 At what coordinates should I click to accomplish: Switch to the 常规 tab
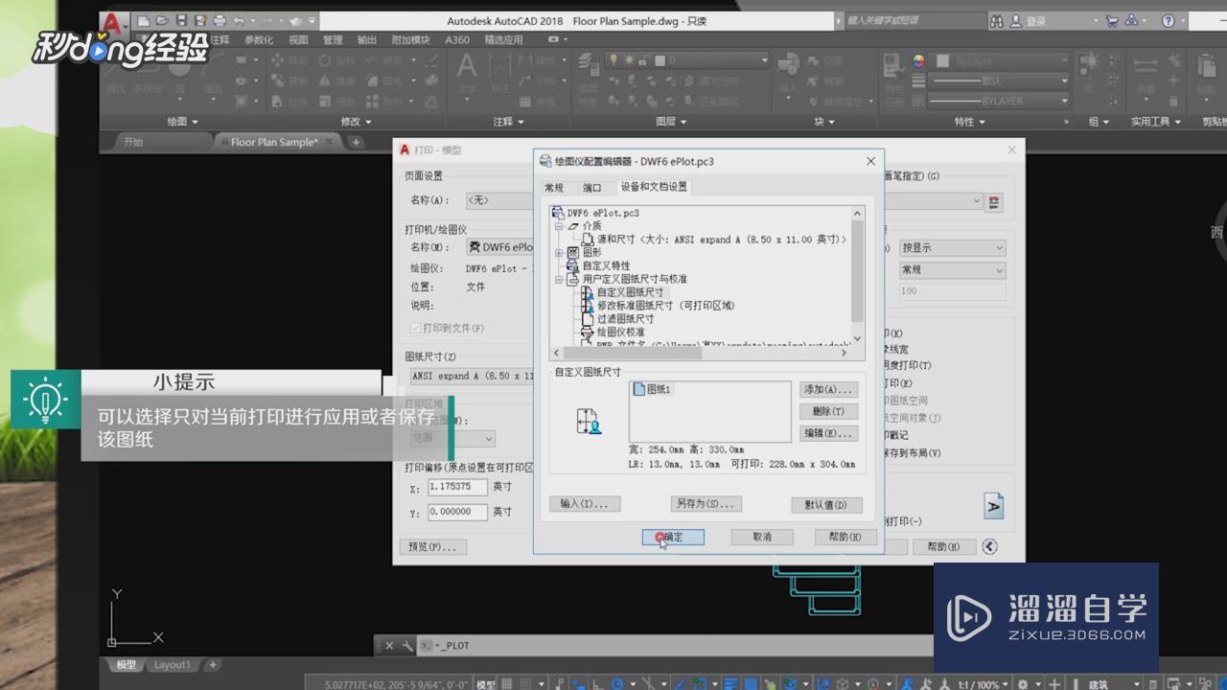[554, 188]
